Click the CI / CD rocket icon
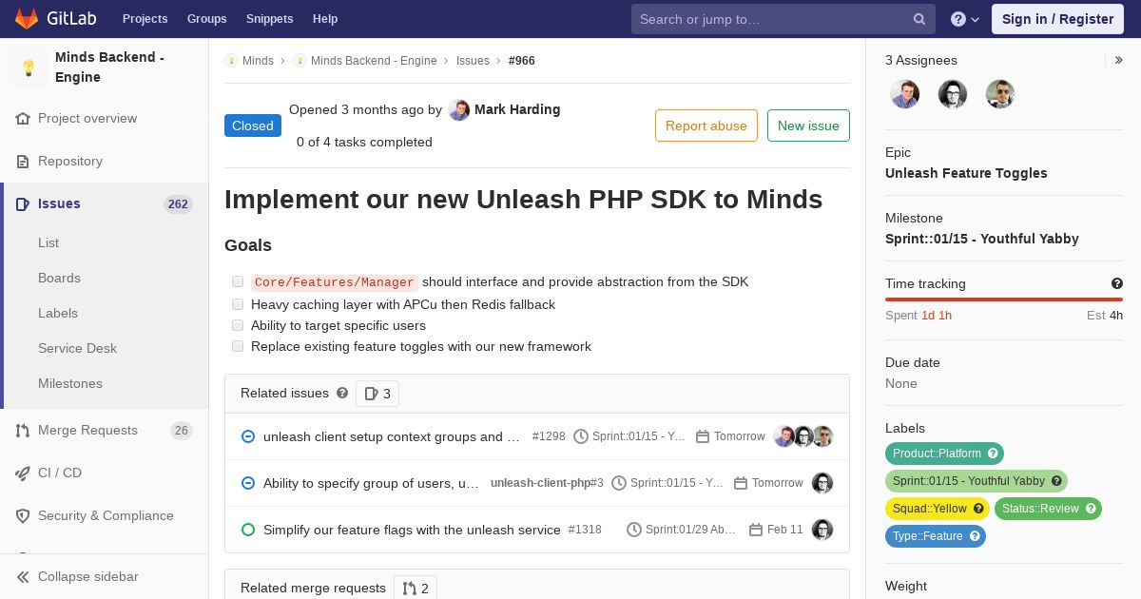 point(23,473)
